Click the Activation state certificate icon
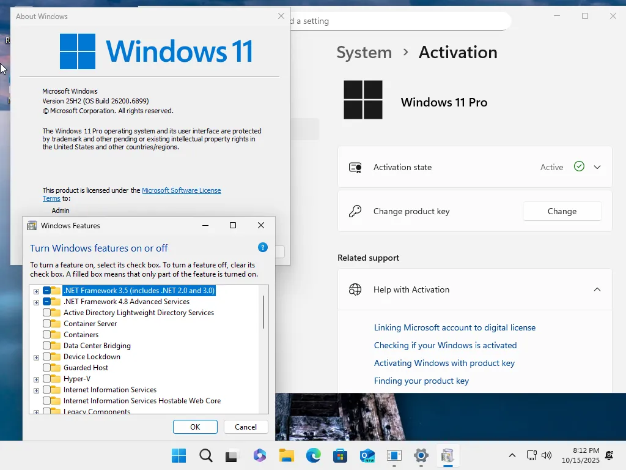This screenshot has height=470, width=626. 355,167
